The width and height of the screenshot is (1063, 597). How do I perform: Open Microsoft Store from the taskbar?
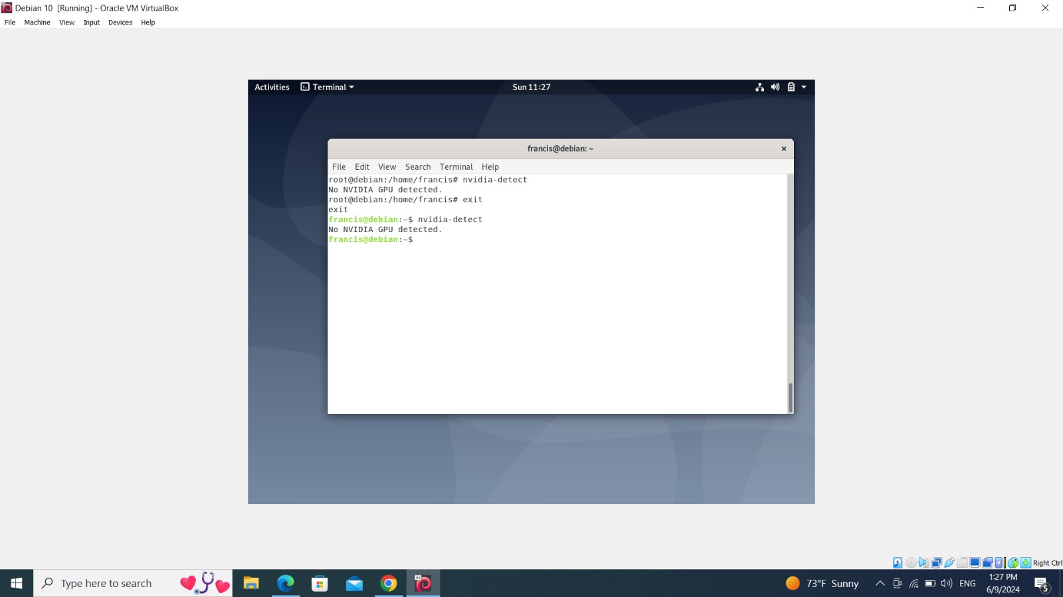[x=320, y=583]
